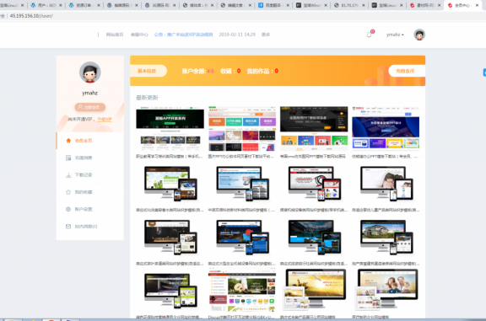The image size is (486, 321).
Task: Go to 网站首页 in top navigation
Action: tap(115, 35)
